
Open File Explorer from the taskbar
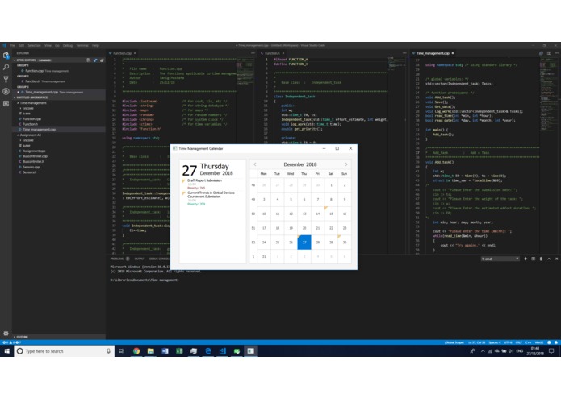(151, 351)
